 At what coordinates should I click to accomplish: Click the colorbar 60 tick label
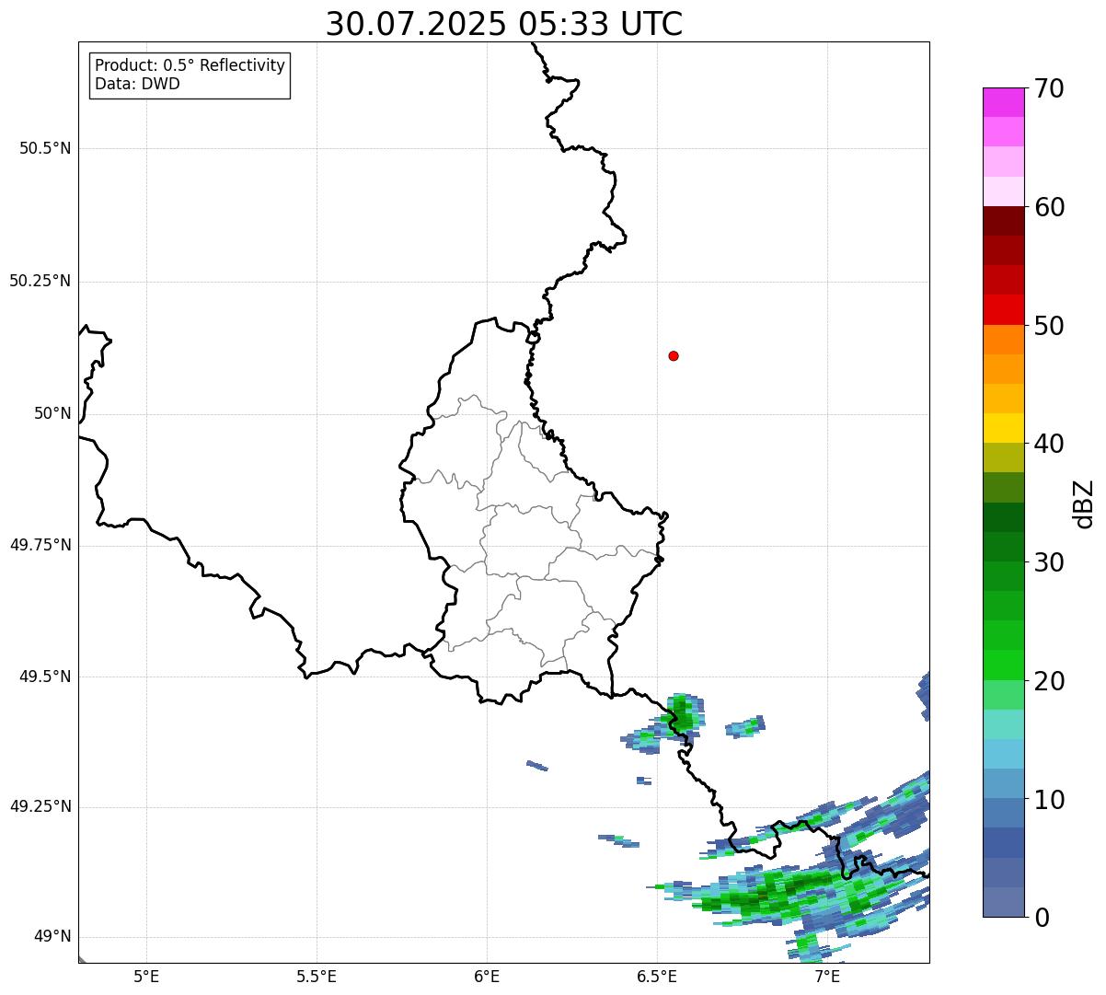[x=1049, y=207]
